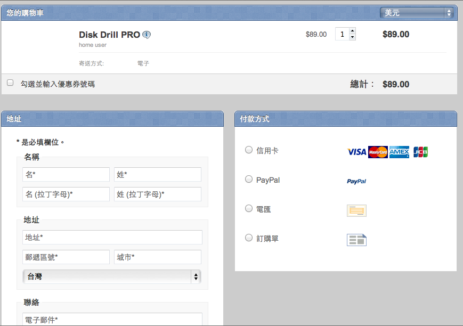This screenshot has height=326, width=463.
Task: Click the 'home user' license text
Action: pos(92,45)
